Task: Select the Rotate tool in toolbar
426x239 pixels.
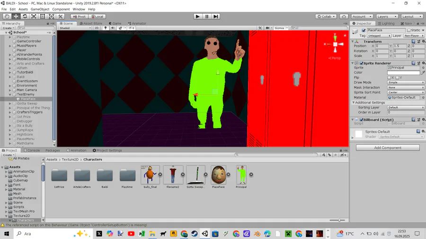Action: click(25, 17)
